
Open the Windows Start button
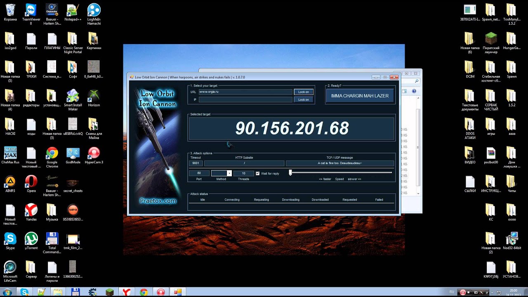pos(7,292)
